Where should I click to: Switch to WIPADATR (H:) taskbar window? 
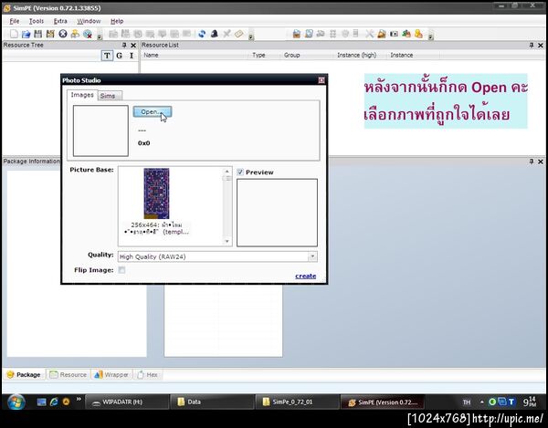click(x=127, y=402)
